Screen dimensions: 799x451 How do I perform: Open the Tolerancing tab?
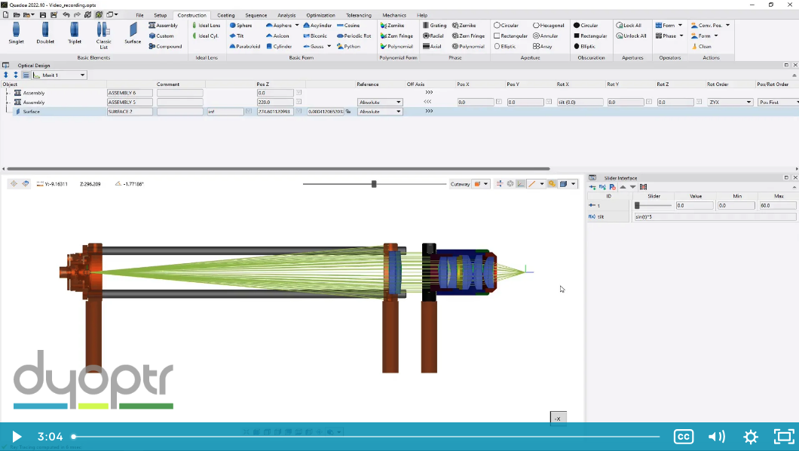pyautogui.click(x=358, y=15)
